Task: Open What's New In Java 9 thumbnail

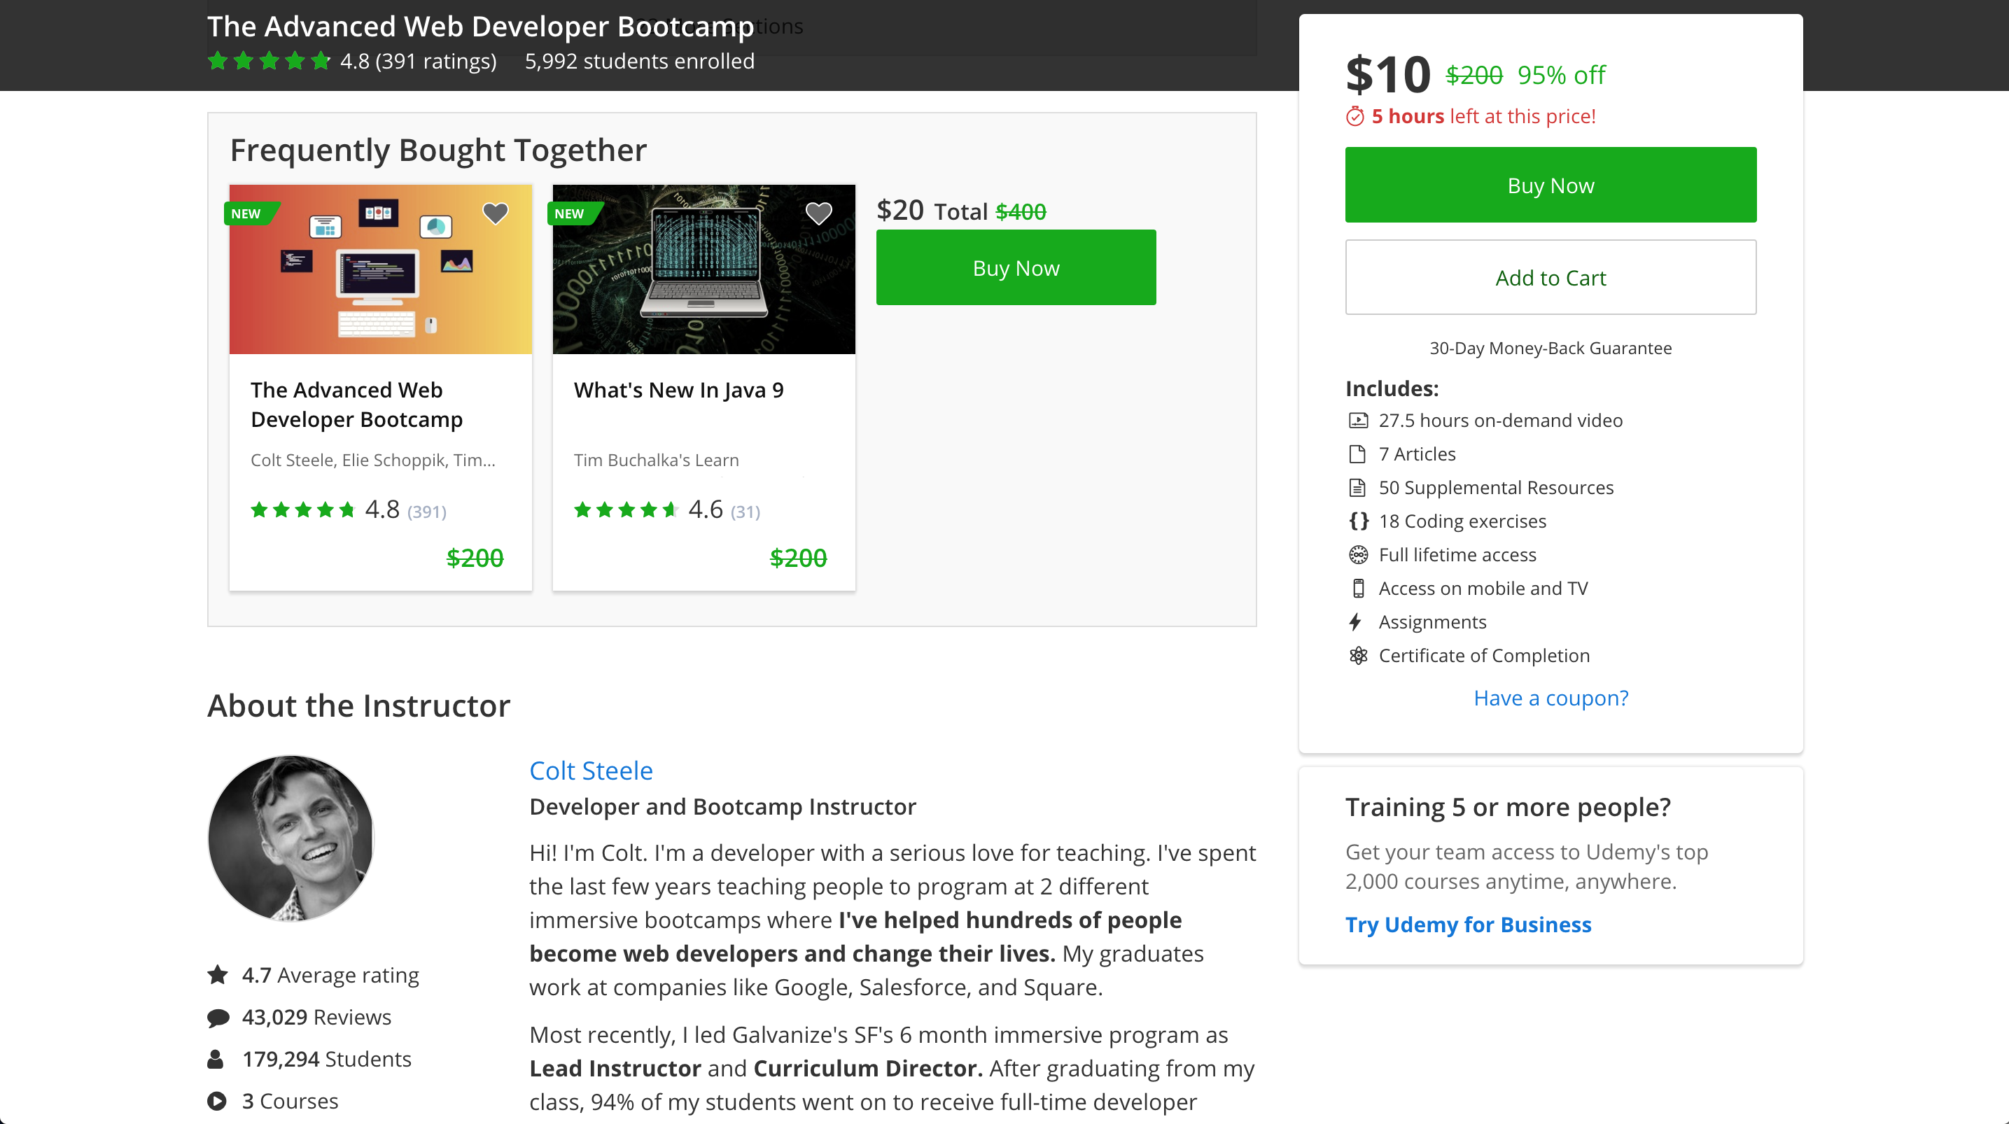Action: (x=703, y=269)
